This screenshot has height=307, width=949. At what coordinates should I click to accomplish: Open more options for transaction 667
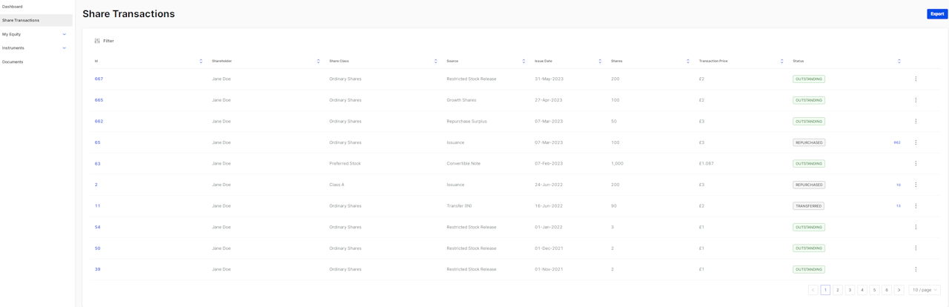pyautogui.click(x=916, y=79)
